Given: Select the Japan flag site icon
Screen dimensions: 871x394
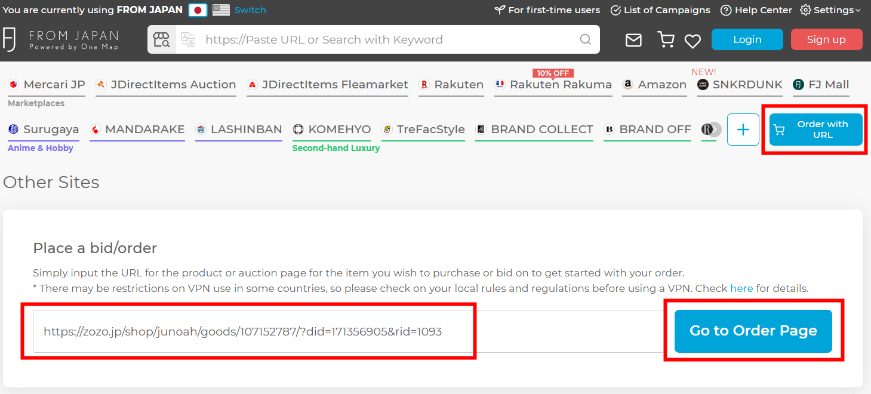Looking at the screenshot, I should pyautogui.click(x=198, y=10).
